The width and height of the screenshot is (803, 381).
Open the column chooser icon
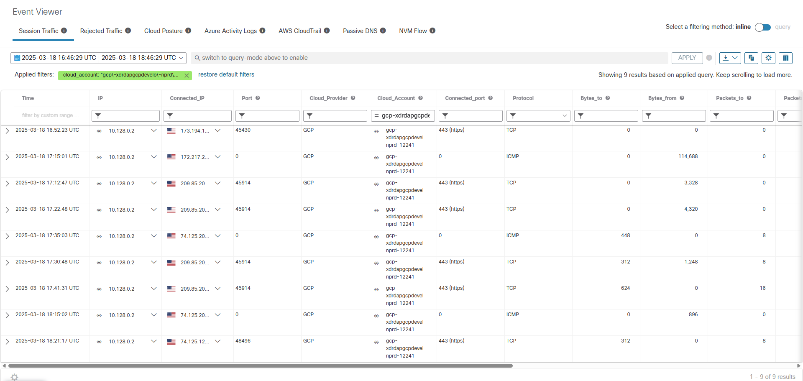785,58
